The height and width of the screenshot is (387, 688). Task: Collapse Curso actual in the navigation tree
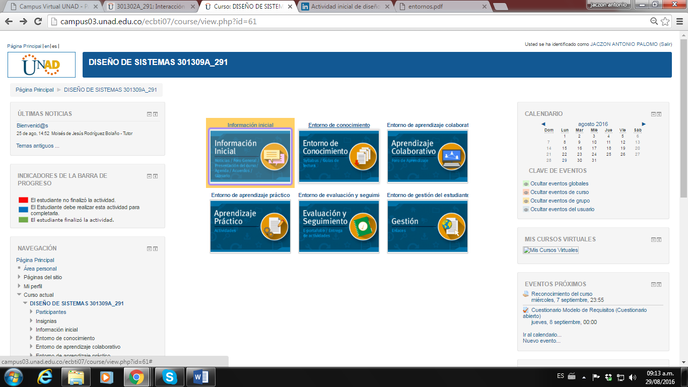(x=20, y=295)
